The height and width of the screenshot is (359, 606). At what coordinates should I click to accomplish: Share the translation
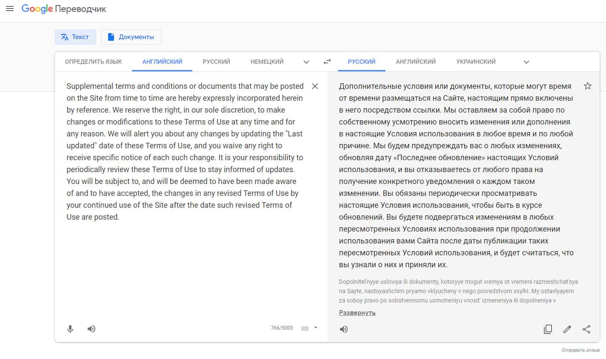586,329
